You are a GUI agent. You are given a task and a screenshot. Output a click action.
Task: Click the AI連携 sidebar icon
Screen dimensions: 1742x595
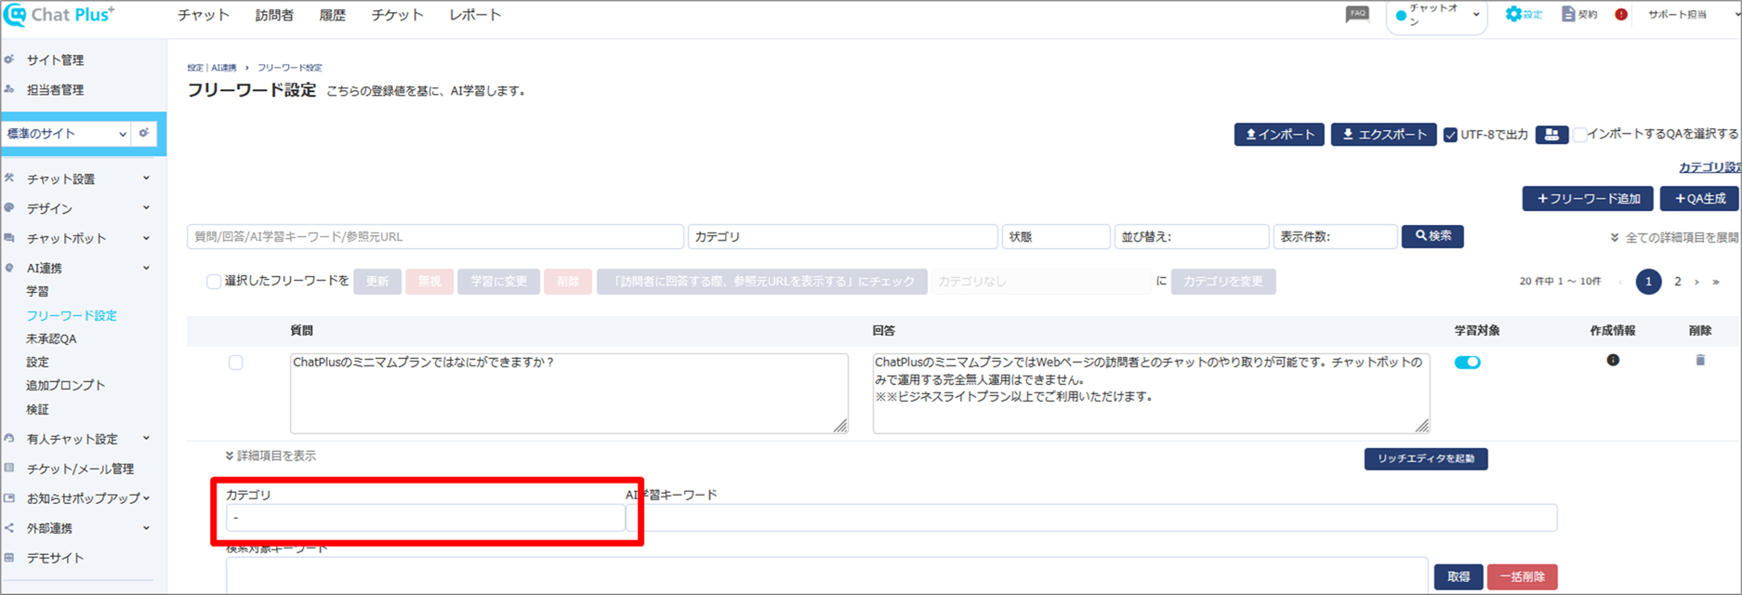click(x=9, y=268)
